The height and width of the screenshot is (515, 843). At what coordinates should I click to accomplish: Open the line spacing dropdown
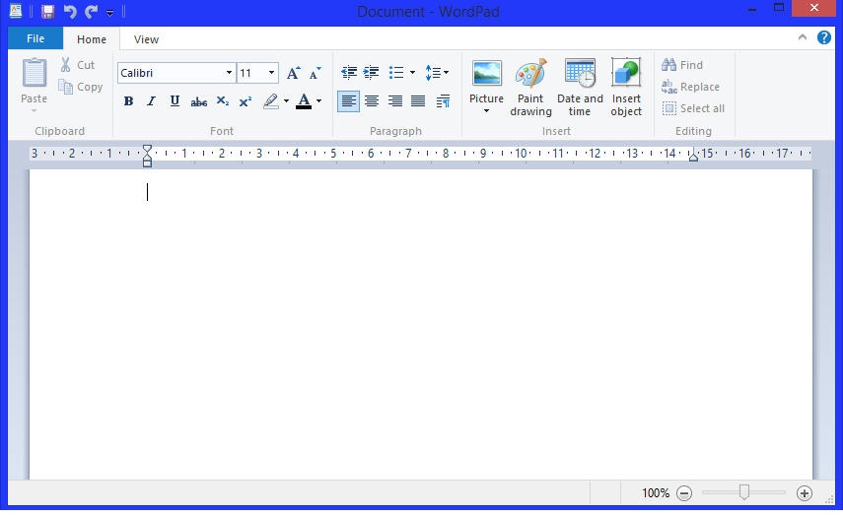(x=437, y=73)
